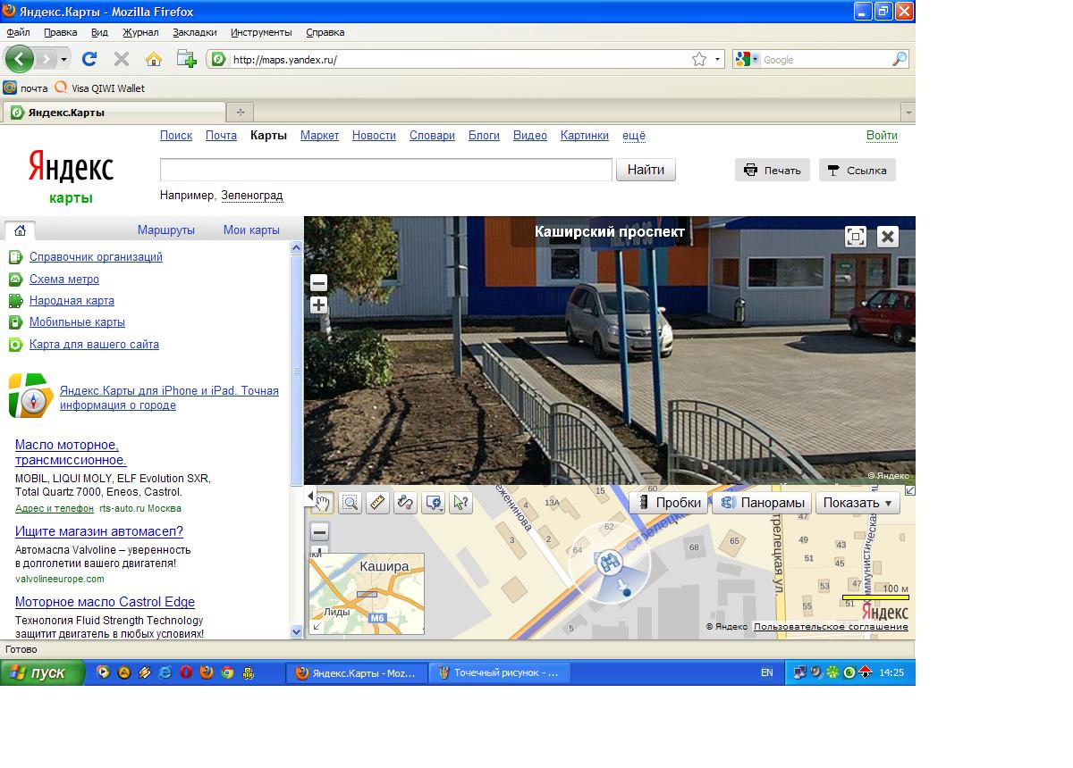Viewport: 1073px width, 768px height.
Task: Zoom in on the street panorama
Action: tap(318, 305)
